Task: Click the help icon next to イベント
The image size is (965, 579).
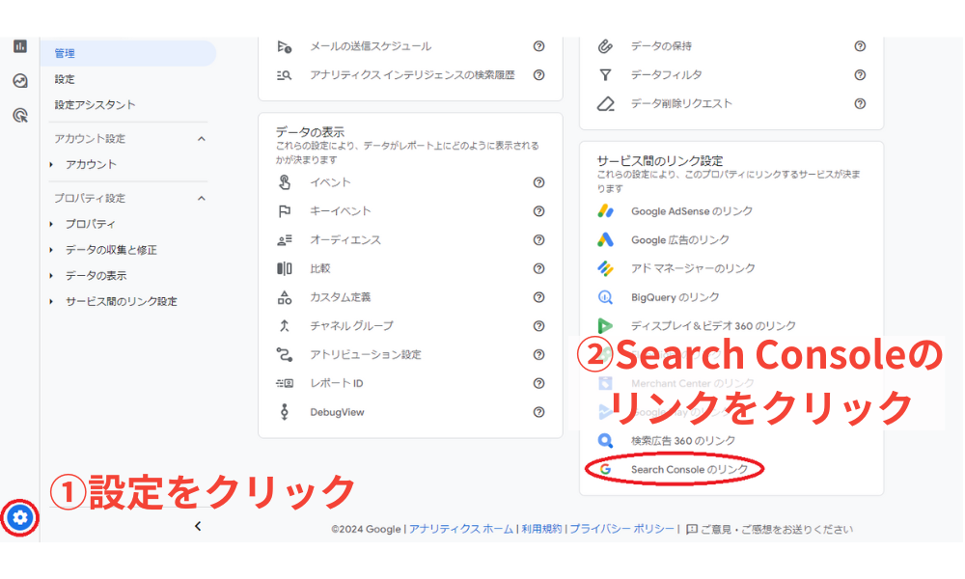Action: click(x=539, y=181)
